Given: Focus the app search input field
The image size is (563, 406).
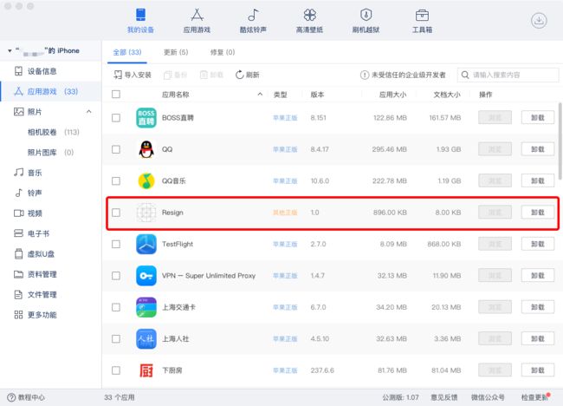Looking at the screenshot, I should (508, 75).
